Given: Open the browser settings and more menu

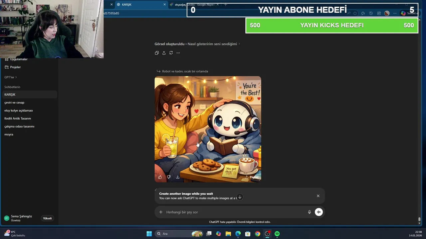Looking at the screenshot, I should 395,13.
